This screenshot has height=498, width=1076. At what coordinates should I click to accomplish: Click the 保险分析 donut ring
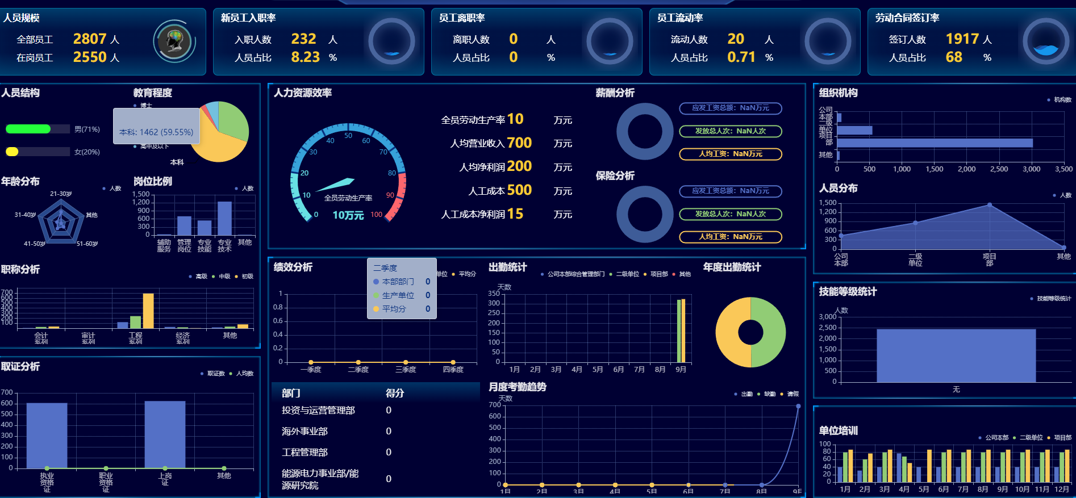coord(645,214)
